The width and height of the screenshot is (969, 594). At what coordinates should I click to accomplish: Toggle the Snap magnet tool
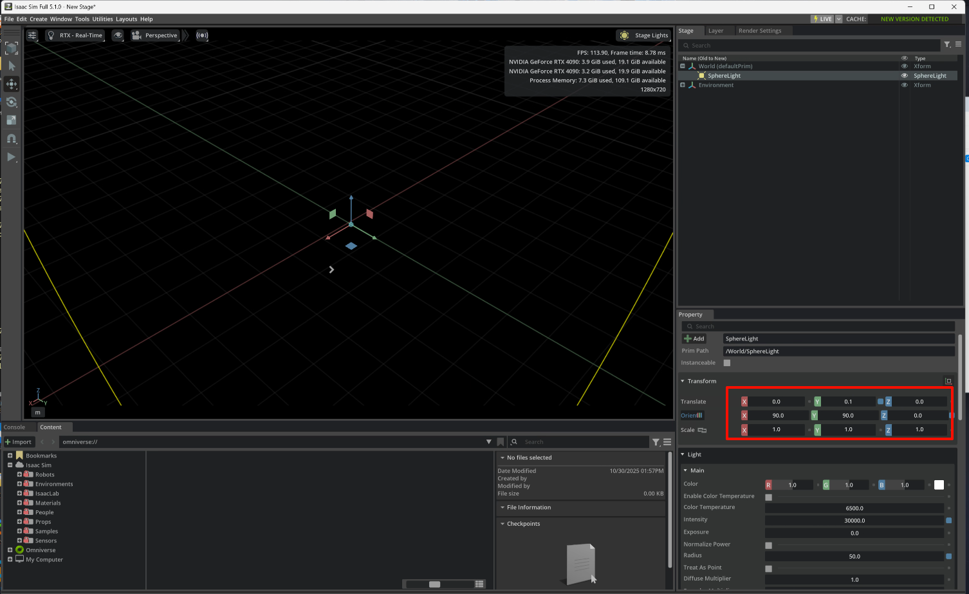point(12,138)
